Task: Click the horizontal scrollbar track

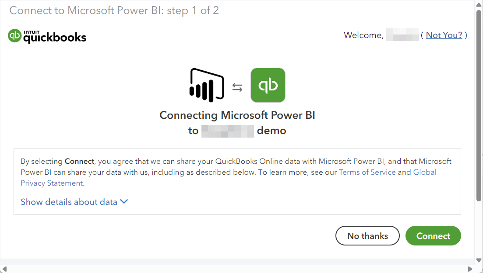Action: point(237,269)
